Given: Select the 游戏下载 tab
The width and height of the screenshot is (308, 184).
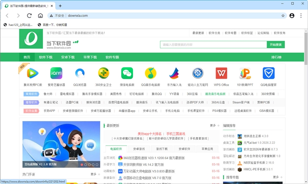Looking at the screenshot, I should pos(162,149).
